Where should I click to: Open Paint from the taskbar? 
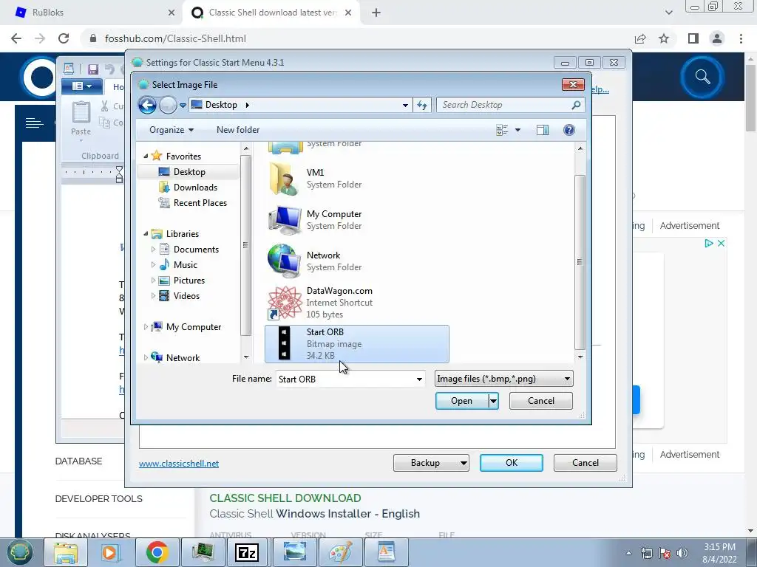[341, 552]
